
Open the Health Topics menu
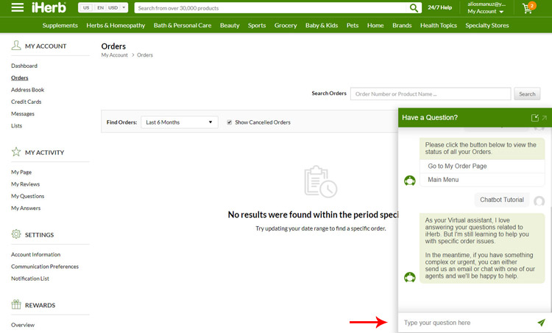(439, 25)
